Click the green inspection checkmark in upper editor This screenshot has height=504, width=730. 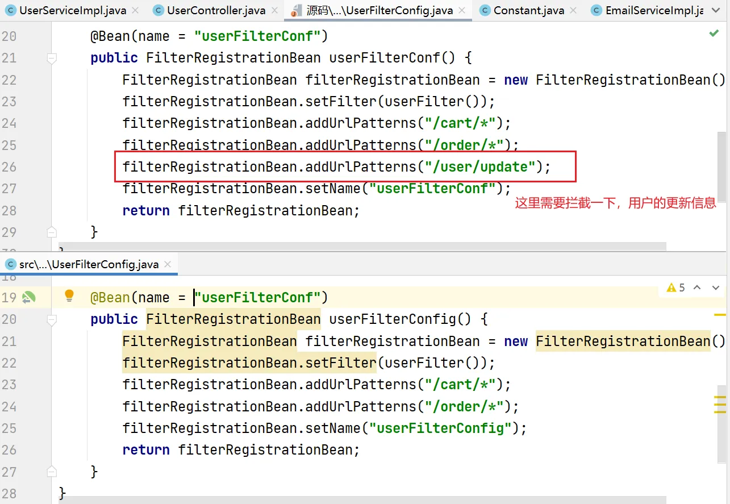(714, 34)
